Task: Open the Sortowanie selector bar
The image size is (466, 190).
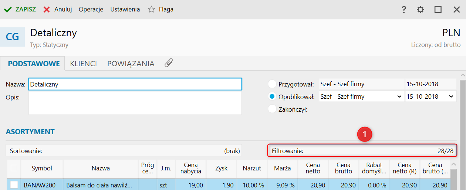Action: (x=124, y=151)
